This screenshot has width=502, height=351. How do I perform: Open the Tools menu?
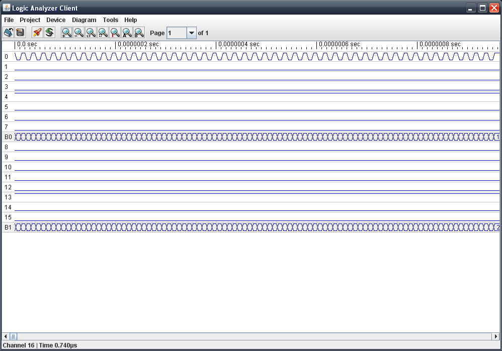(x=111, y=20)
